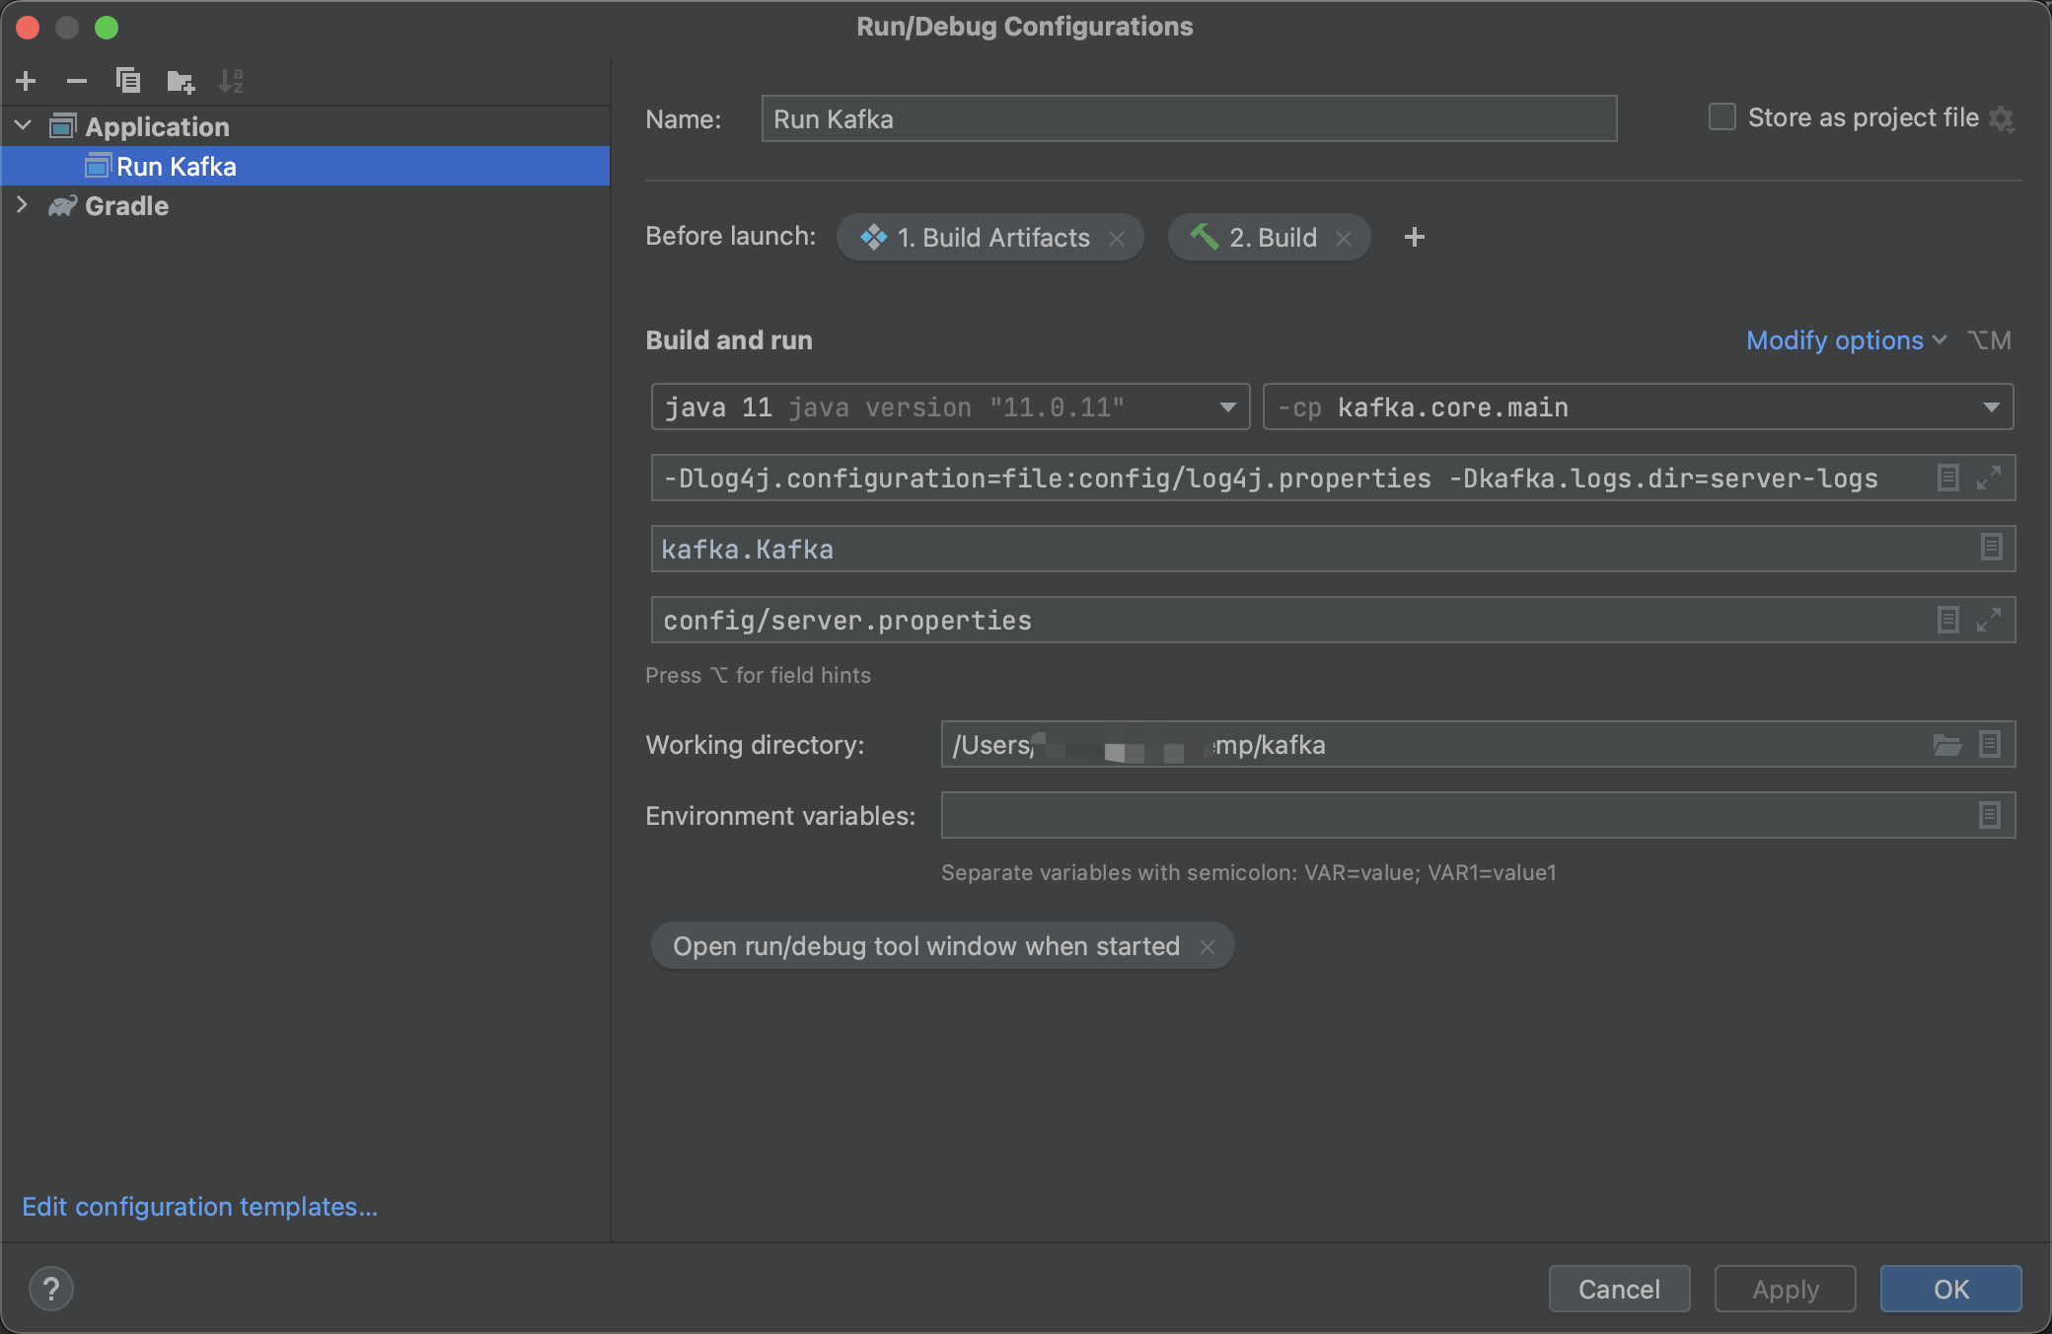Browse for the working directory folder

coord(1945,745)
